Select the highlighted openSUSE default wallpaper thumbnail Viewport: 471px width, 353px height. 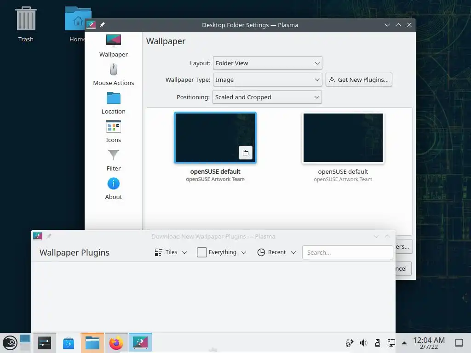(x=215, y=137)
